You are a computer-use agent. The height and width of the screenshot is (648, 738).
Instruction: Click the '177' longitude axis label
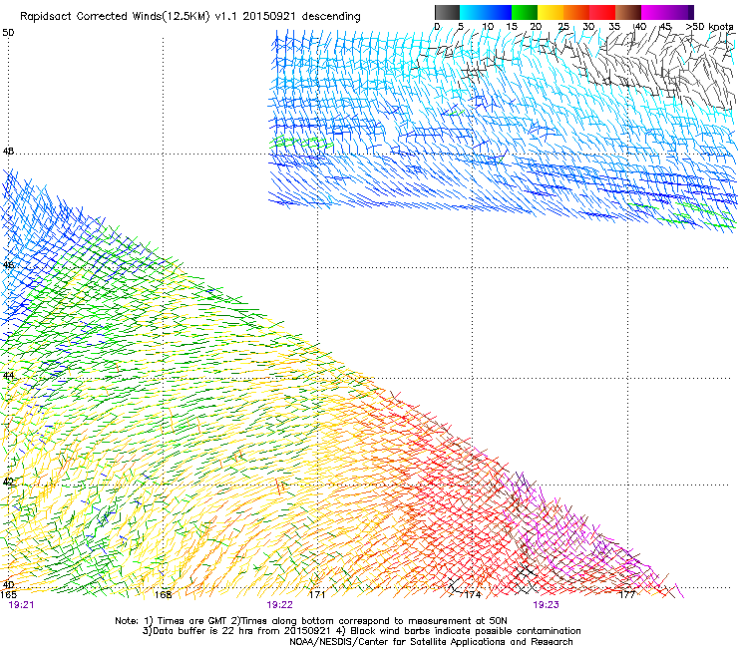(x=627, y=594)
